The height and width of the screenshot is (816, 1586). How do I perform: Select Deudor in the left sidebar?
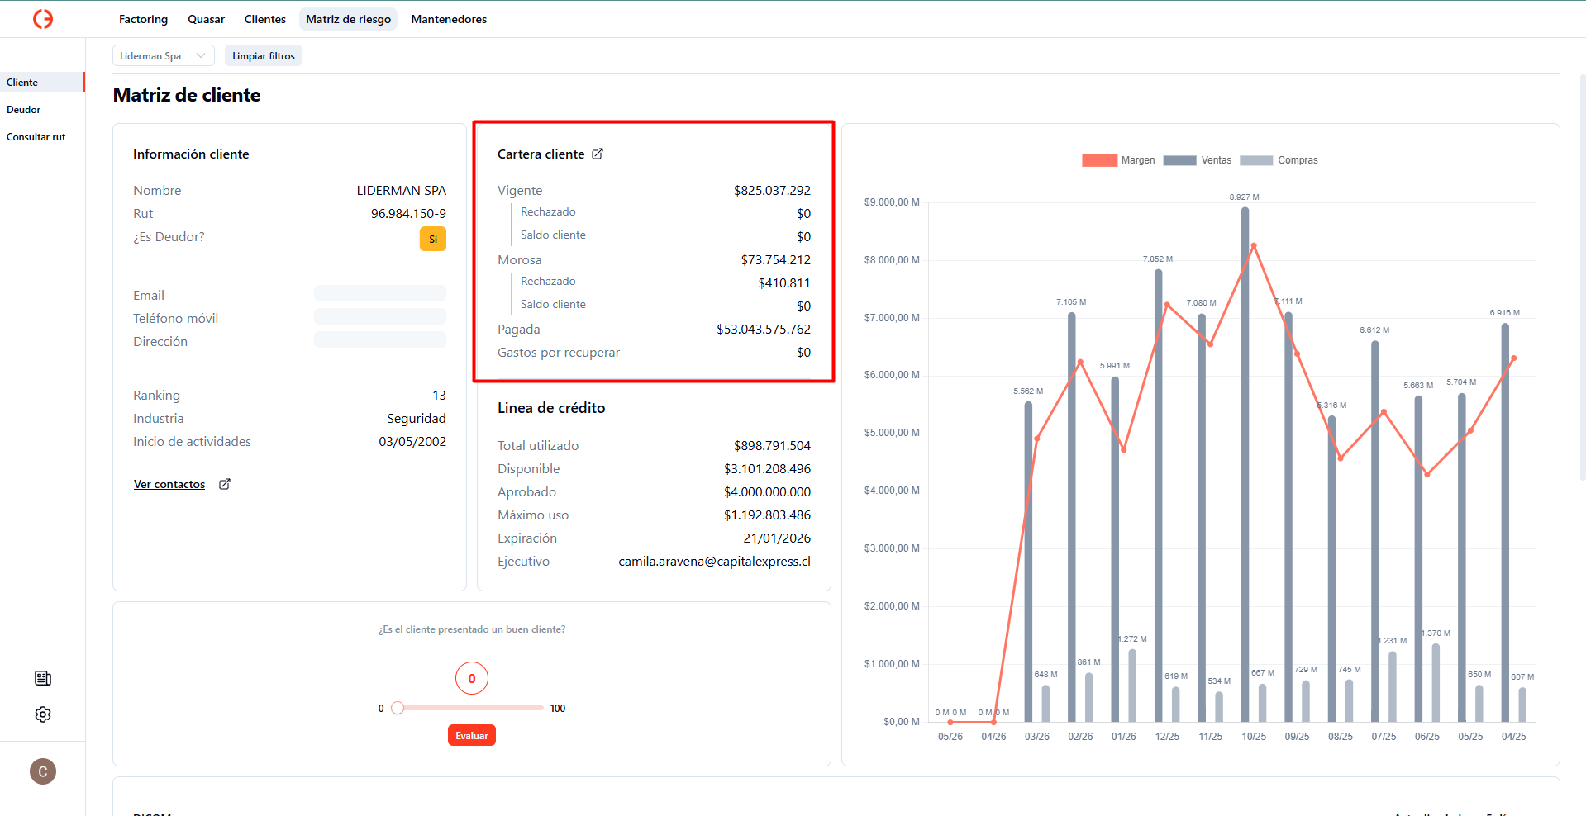[24, 110]
